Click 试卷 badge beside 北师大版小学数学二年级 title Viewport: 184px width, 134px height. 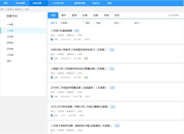pyautogui.click(x=112, y=50)
